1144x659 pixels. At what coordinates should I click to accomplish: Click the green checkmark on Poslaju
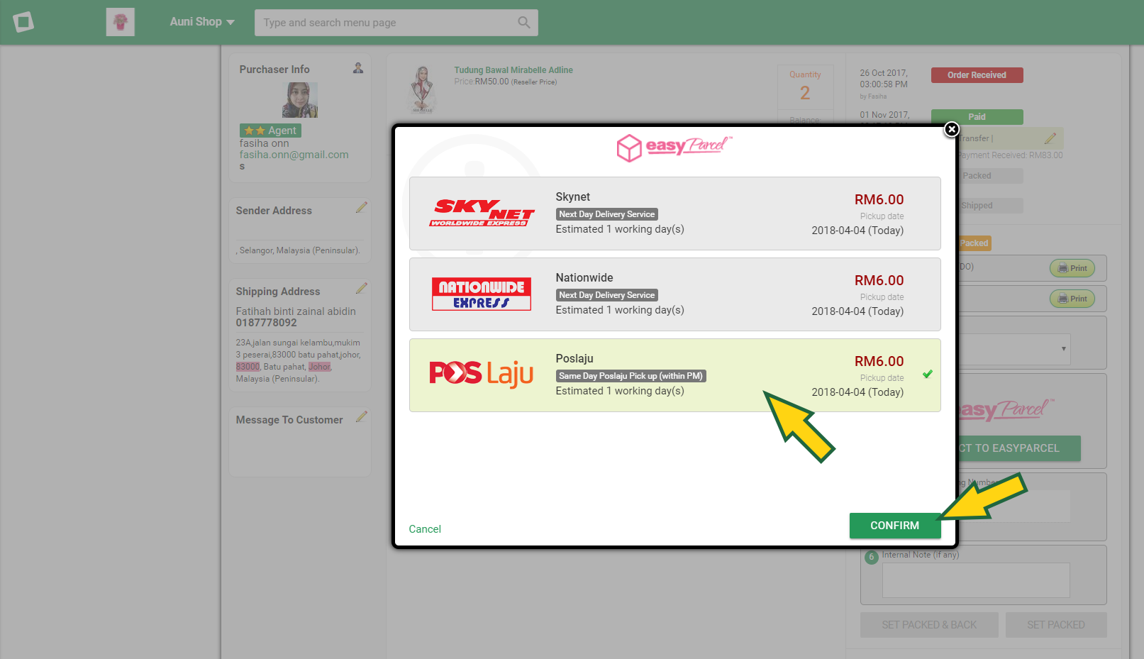click(x=927, y=375)
